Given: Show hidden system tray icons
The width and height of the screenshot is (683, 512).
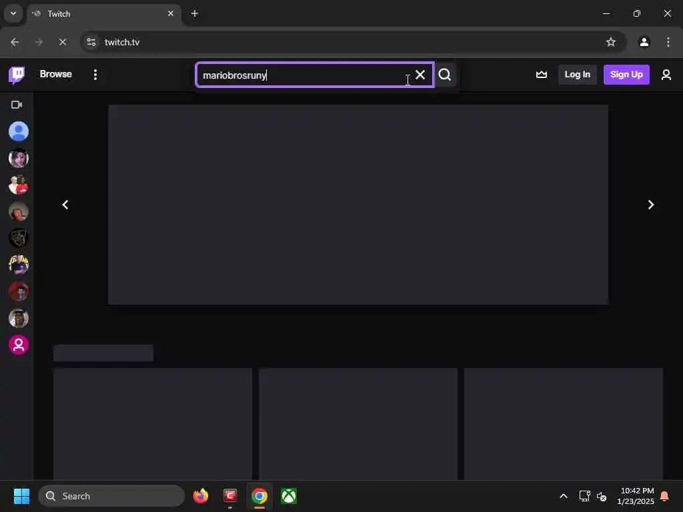Looking at the screenshot, I should click(563, 496).
